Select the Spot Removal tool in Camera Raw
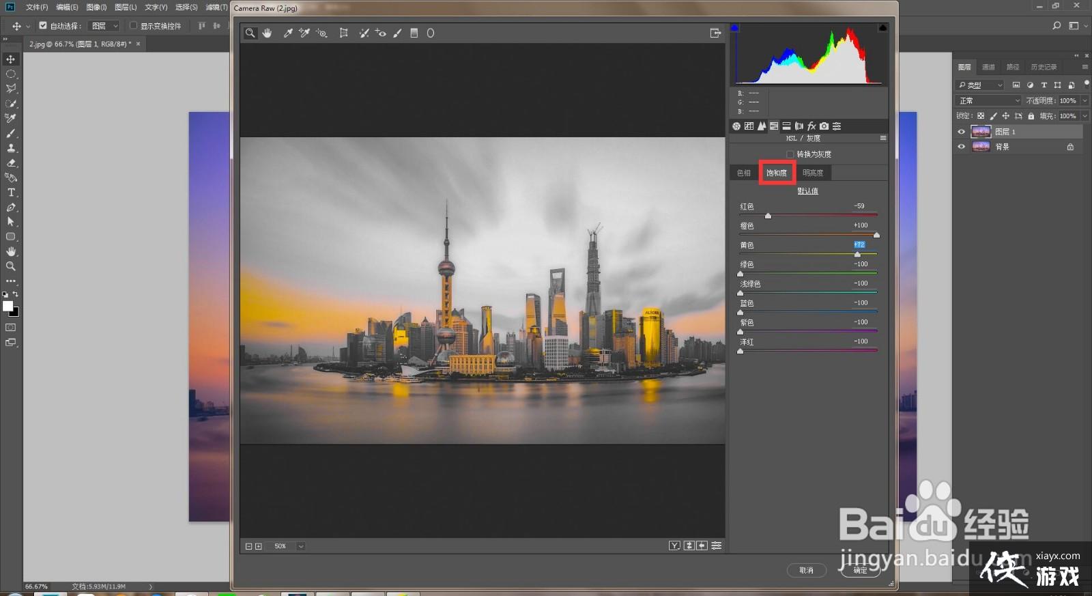Image resolution: width=1092 pixels, height=596 pixels. pyautogui.click(x=364, y=33)
